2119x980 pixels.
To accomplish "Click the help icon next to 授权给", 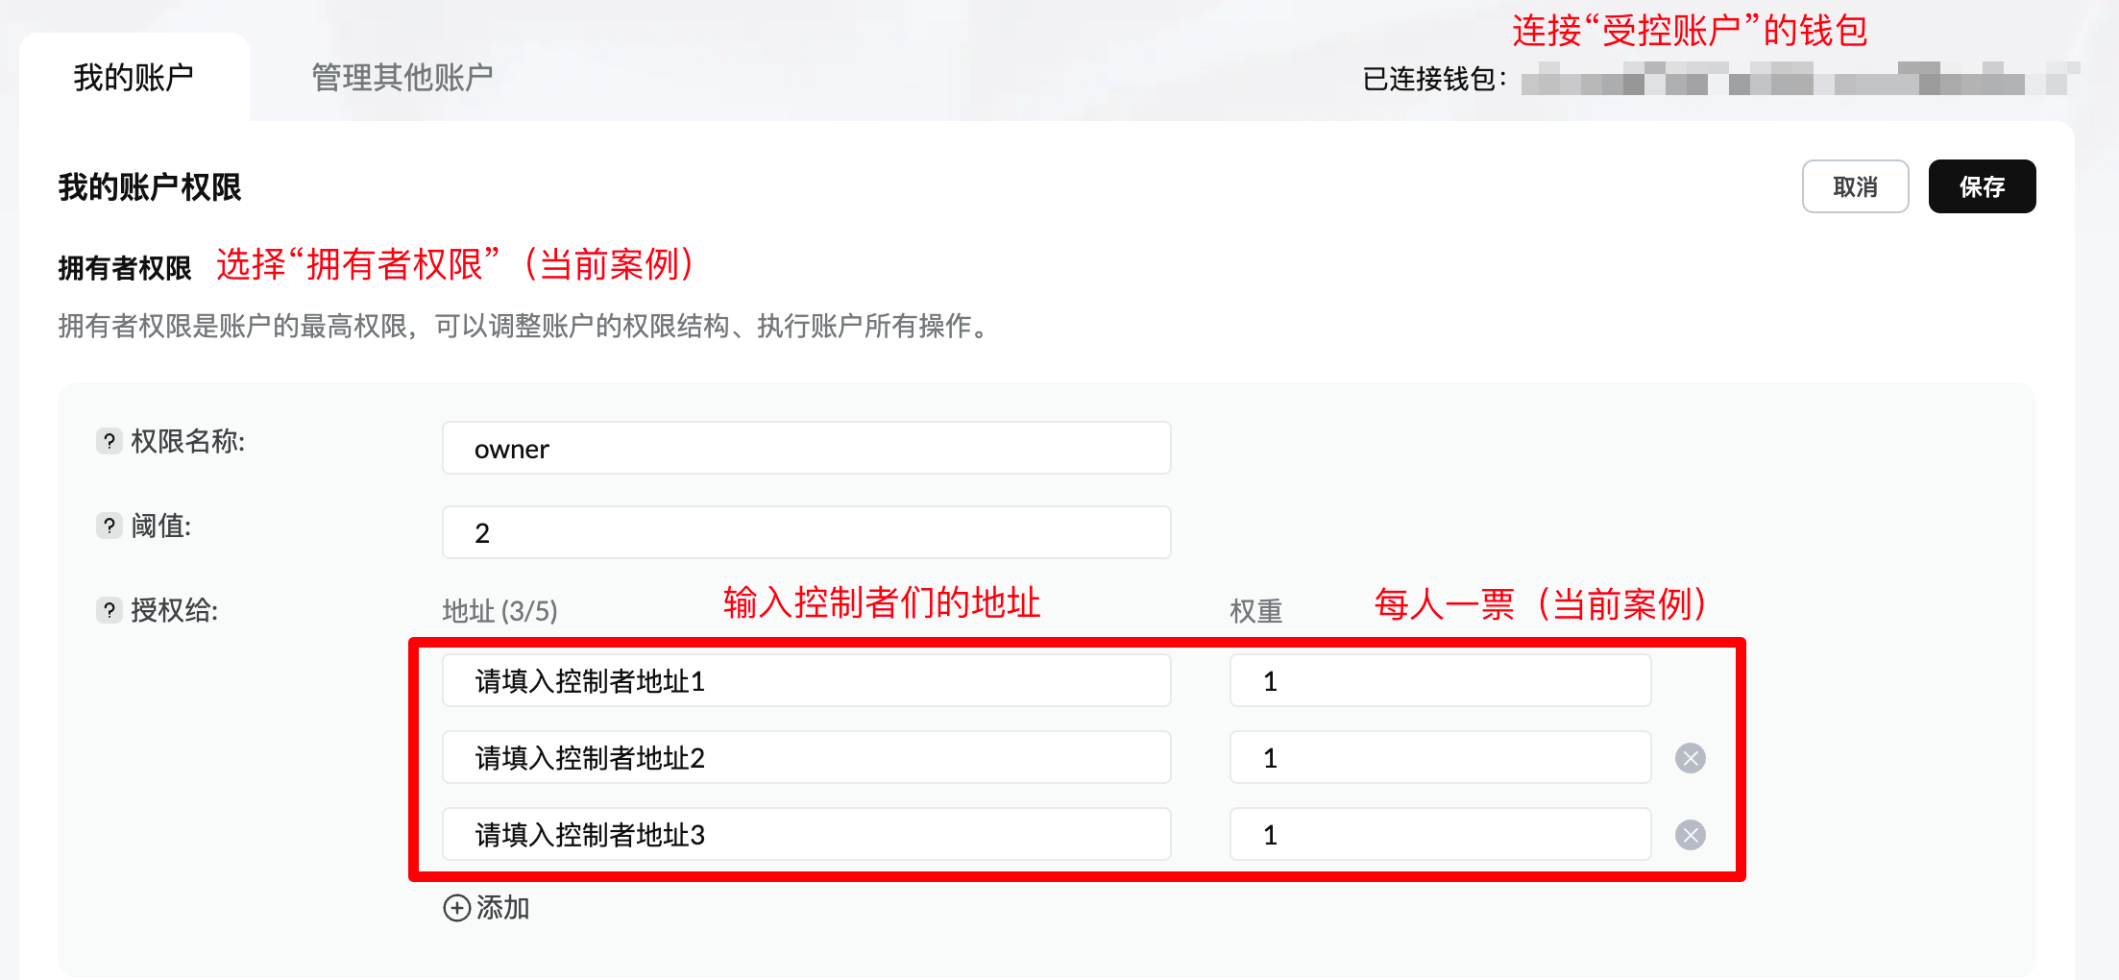I will click(x=108, y=610).
